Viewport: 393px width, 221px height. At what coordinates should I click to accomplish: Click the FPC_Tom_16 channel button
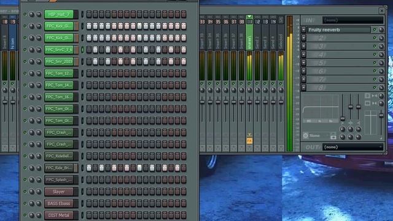(x=59, y=97)
